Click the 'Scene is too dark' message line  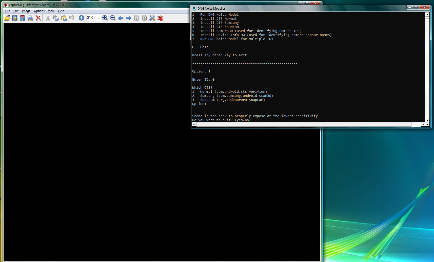pos(255,116)
